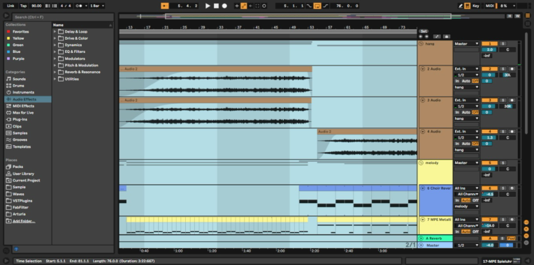Click the Search browser field
This screenshot has width=534, height=265.
coord(63,17)
